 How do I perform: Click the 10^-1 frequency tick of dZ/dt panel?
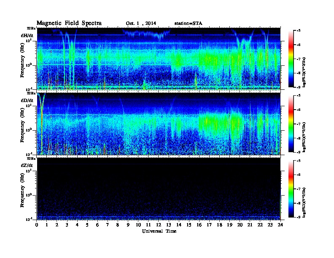pyautogui.click(x=29, y=220)
